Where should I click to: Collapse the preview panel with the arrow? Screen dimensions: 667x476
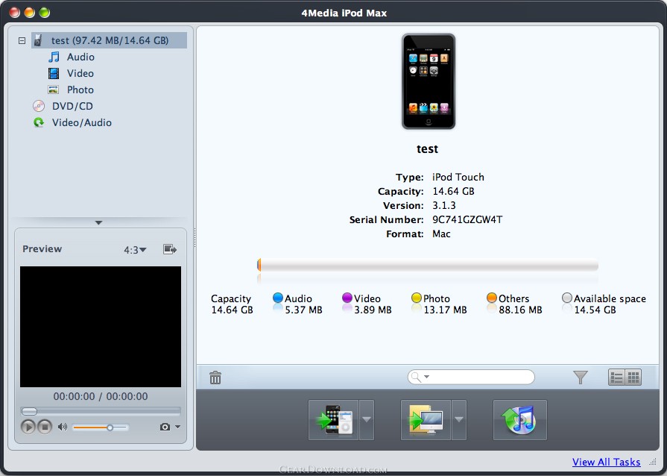coord(98,222)
